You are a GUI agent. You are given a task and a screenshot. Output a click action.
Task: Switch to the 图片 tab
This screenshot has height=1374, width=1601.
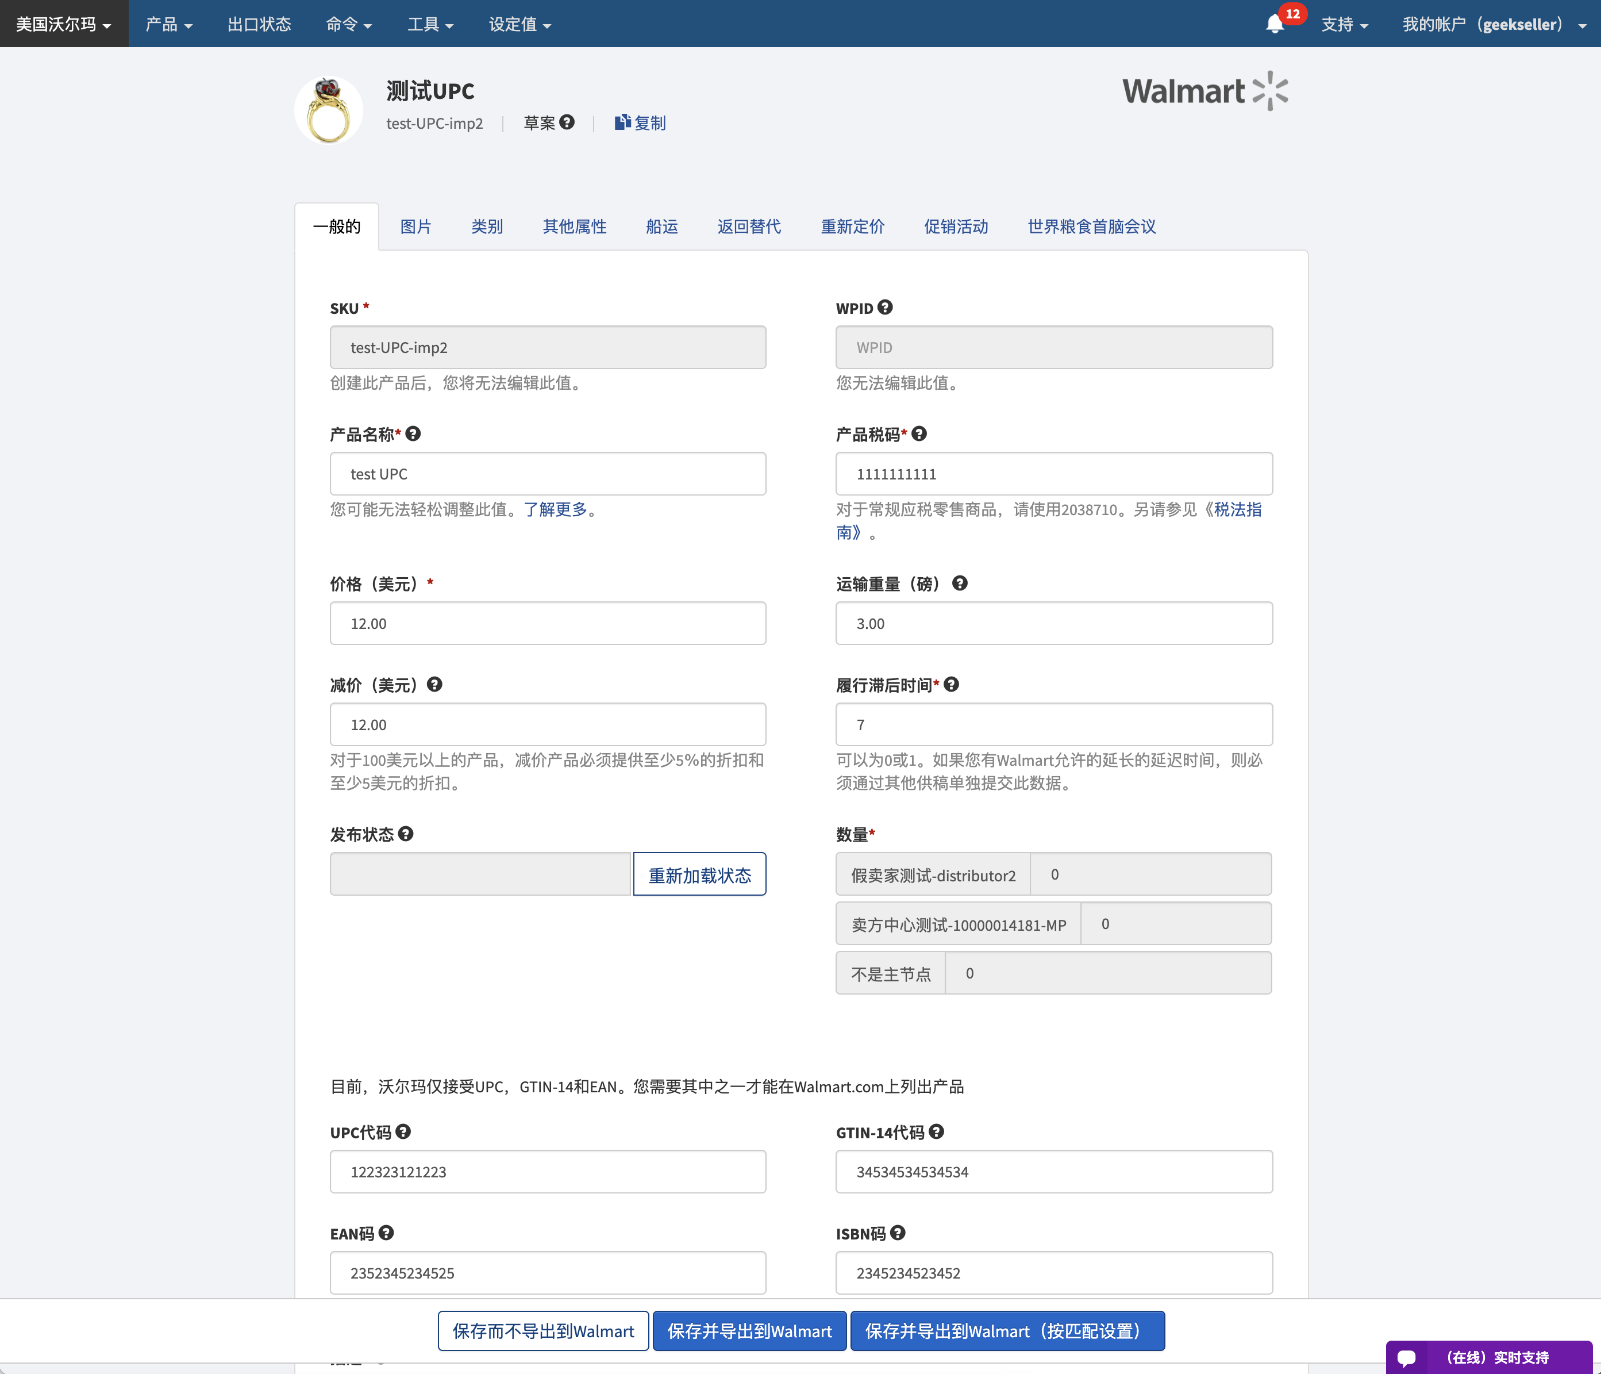coord(415,227)
